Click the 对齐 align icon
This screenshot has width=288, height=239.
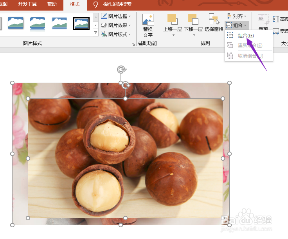[229, 16]
